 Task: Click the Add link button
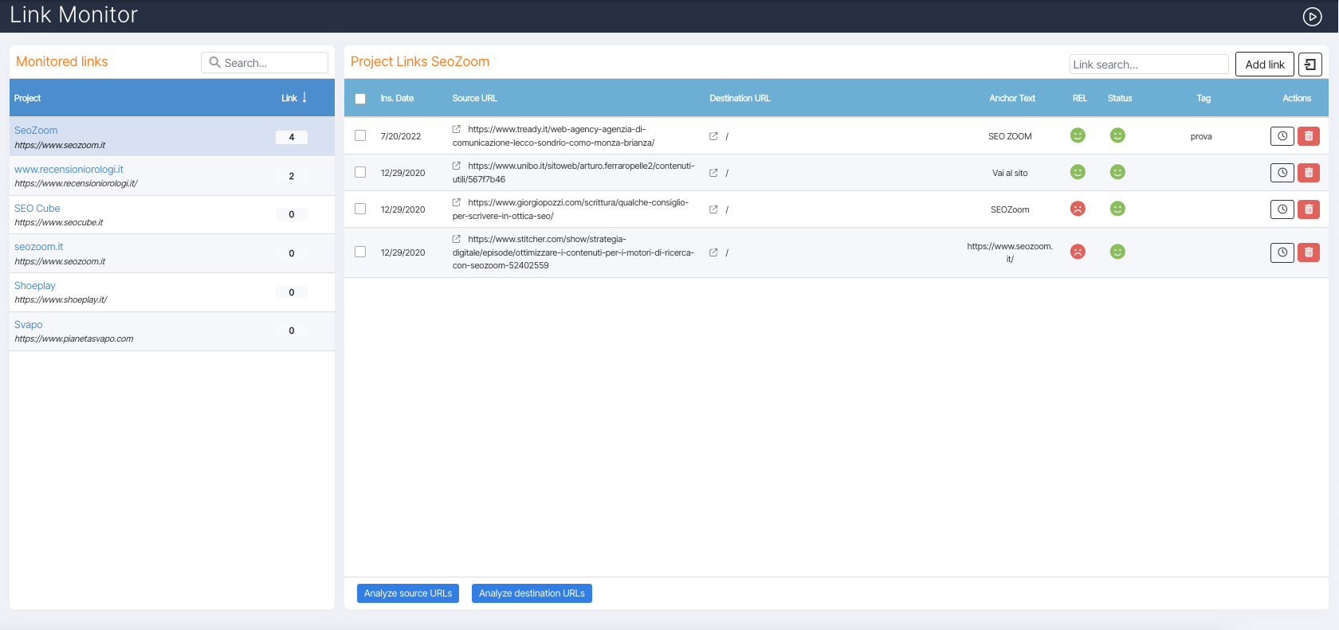point(1264,65)
